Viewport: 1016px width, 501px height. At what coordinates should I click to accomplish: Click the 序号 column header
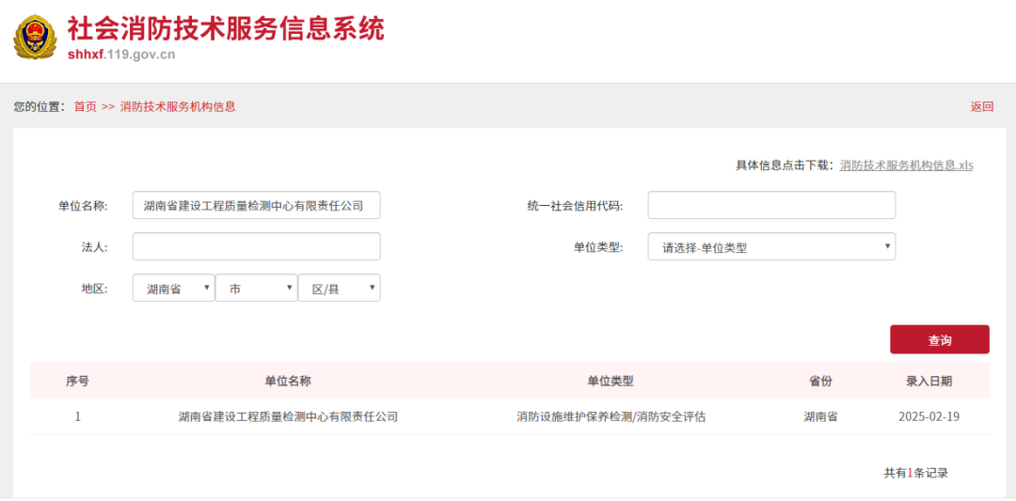click(78, 382)
